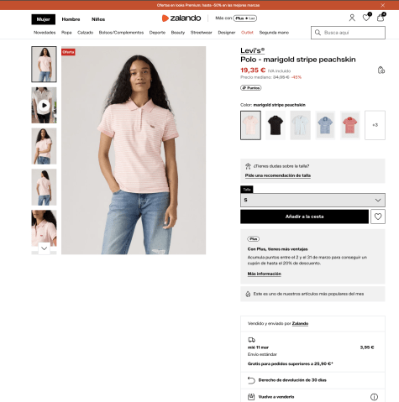
Task: Open info icon next to Vuelve a venderlo
Action: pos(374,397)
